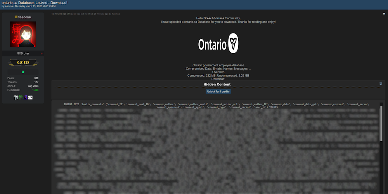Click the gold GOD rank banner
This screenshot has height=194, width=388.
(23, 62)
